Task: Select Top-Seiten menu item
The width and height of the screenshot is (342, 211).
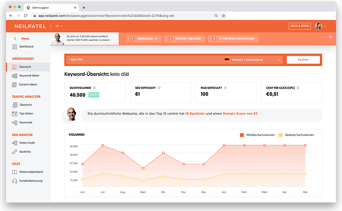Action: click(26, 113)
